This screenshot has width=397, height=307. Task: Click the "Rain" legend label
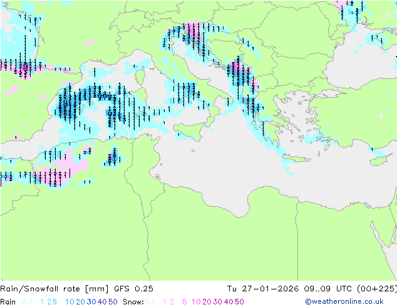coord(8,302)
